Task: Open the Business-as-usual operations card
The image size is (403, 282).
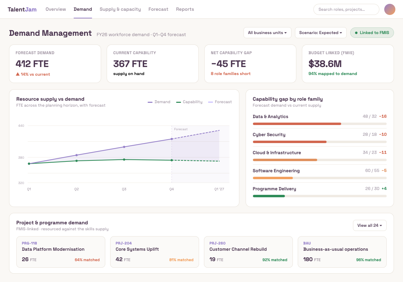Action: (342, 252)
